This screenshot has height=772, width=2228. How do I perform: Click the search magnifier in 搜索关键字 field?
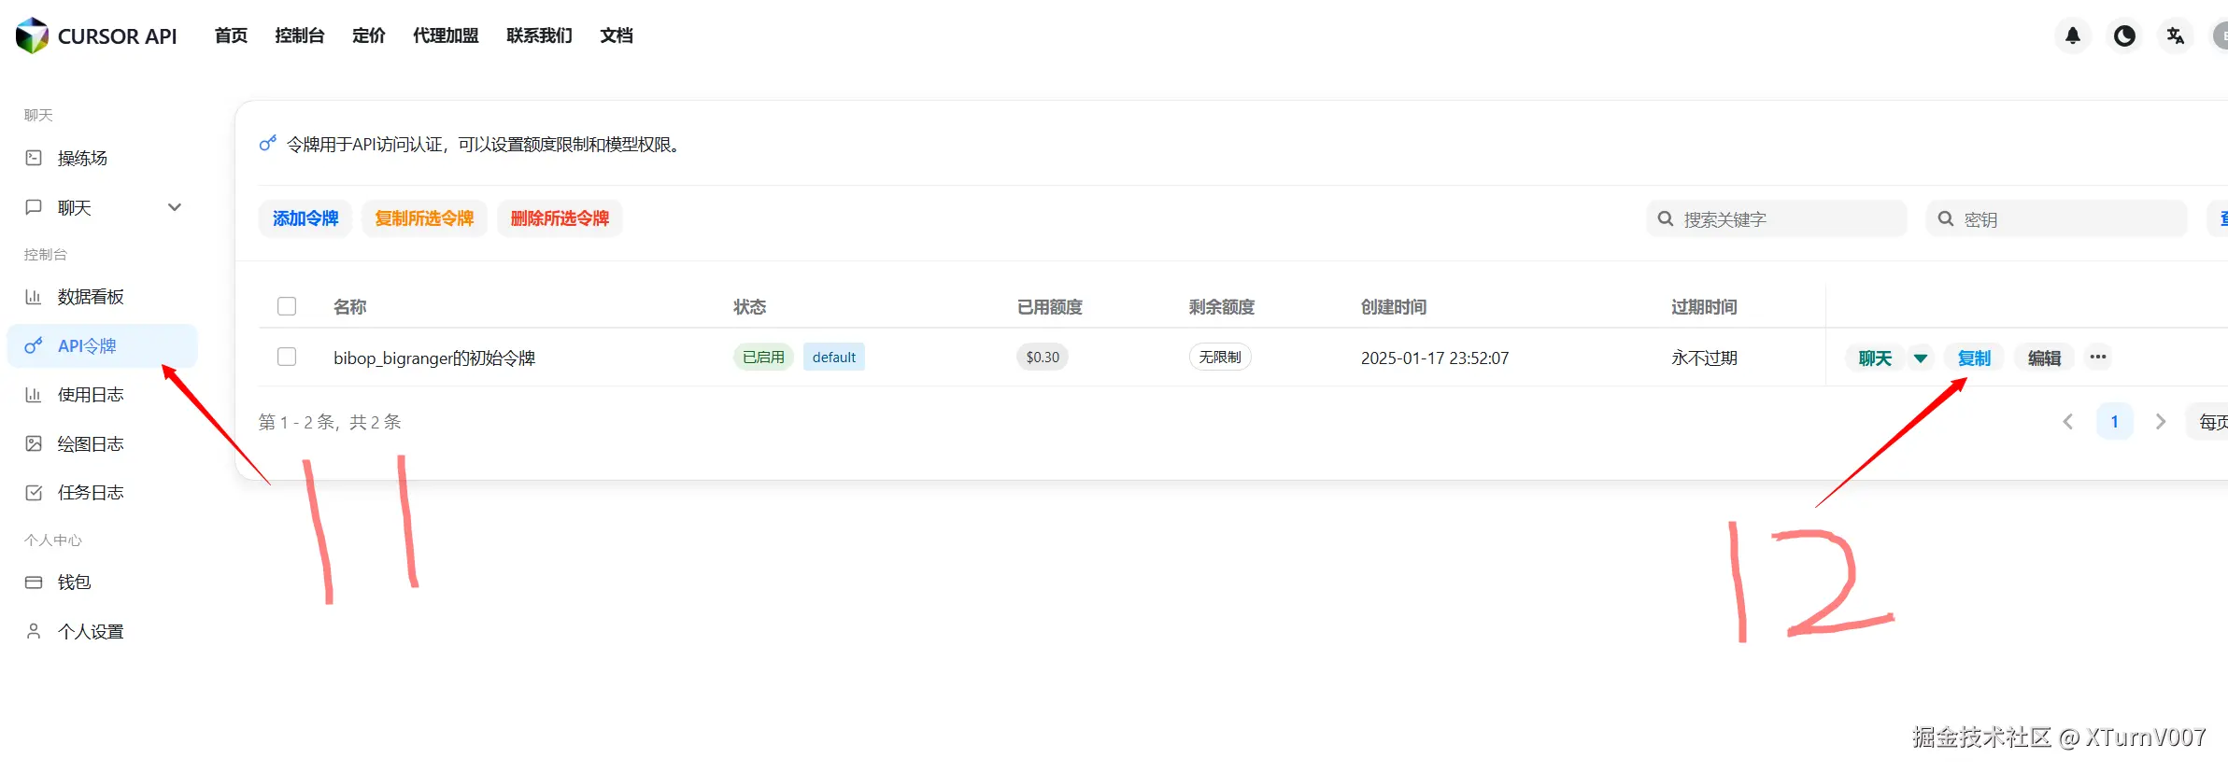click(x=1666, y=218)
